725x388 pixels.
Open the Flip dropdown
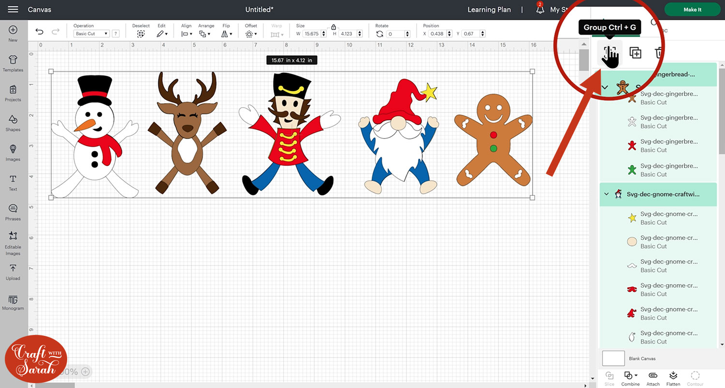click(x=227, y=34)
